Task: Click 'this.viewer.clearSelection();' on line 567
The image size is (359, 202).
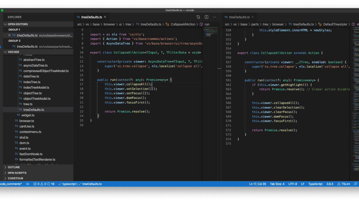Action: tap(278, 107)
